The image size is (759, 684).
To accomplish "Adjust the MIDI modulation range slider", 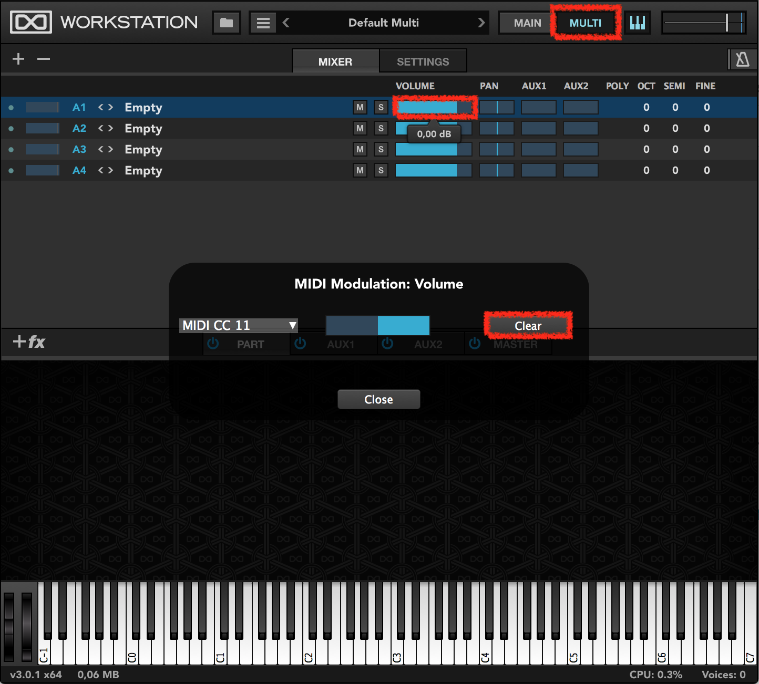I will pyautogui.click(x=378, y=326).
